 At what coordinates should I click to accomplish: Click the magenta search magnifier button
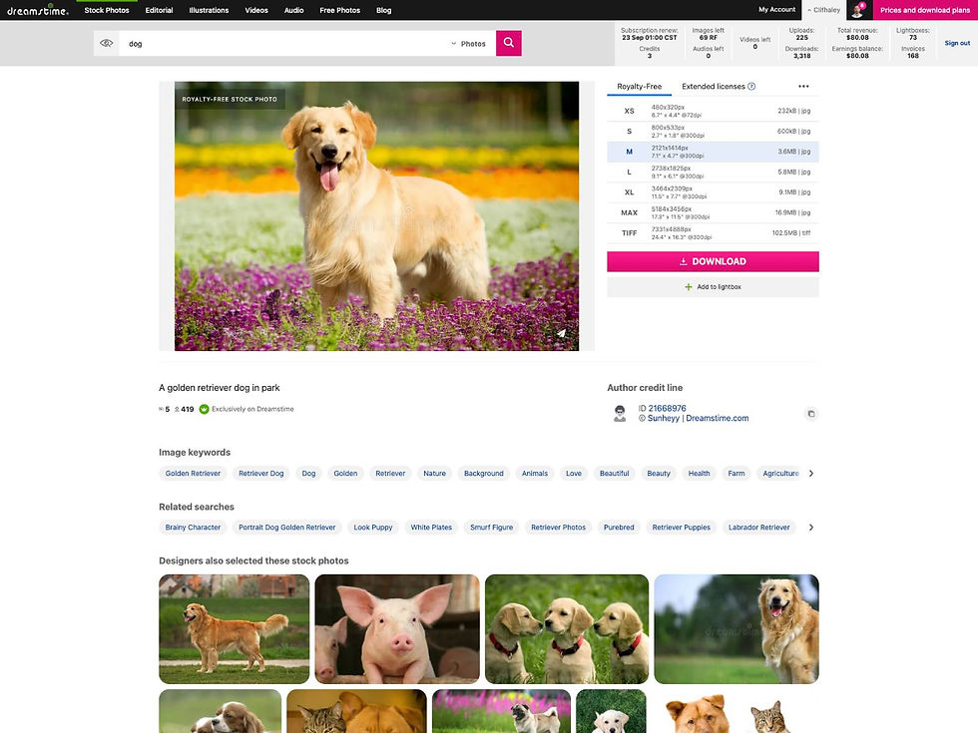point(508,43)
